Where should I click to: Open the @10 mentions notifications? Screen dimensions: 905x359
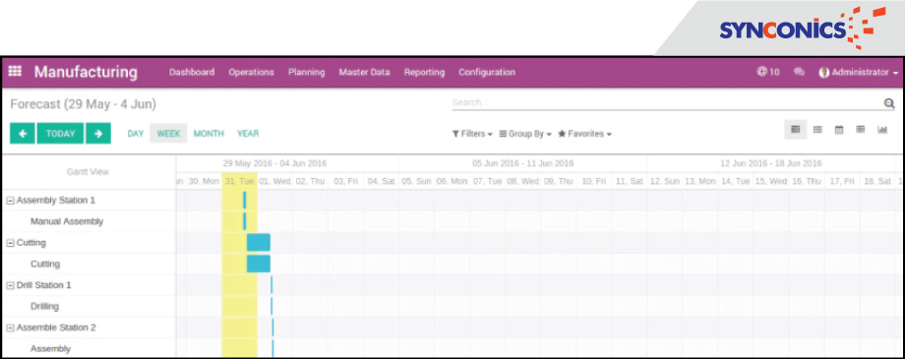(768, 72)
